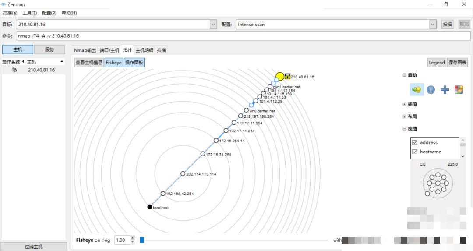Collapse the 启动 section

click(404, 75)
